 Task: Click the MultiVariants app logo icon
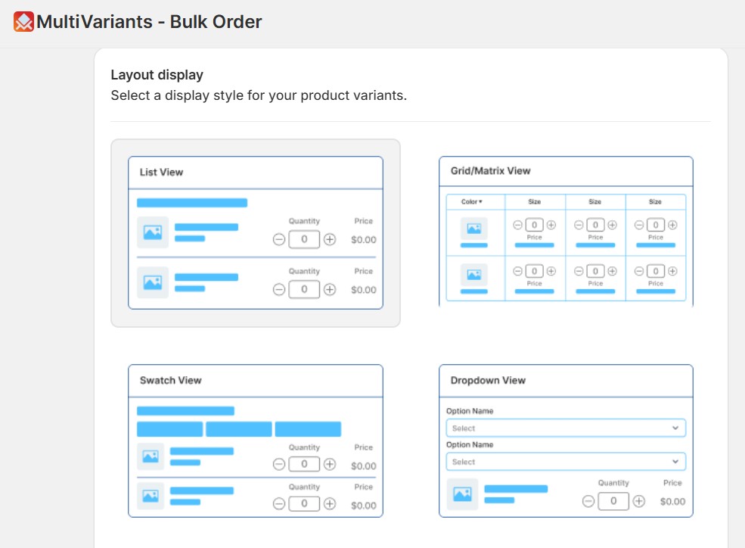[x=23, y=21]
